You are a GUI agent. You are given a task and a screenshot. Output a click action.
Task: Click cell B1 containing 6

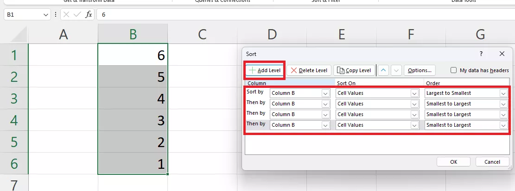click(x=133, y=55)
